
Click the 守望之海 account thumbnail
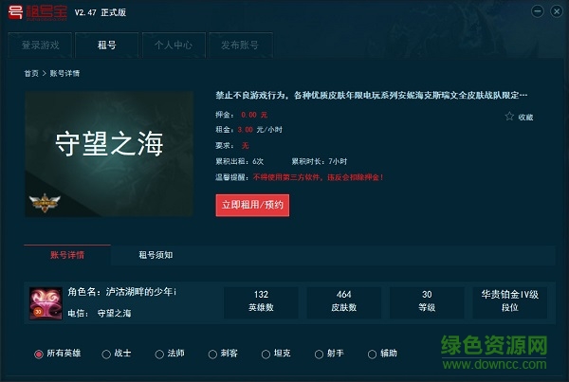(x=109, y=155)
